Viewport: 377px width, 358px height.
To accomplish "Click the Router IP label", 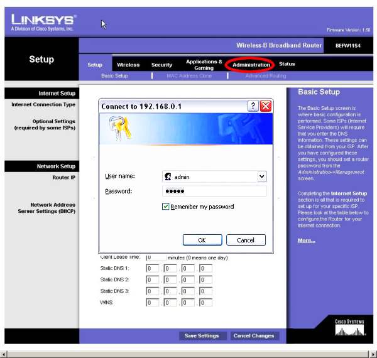I will [x=63, y=178].
